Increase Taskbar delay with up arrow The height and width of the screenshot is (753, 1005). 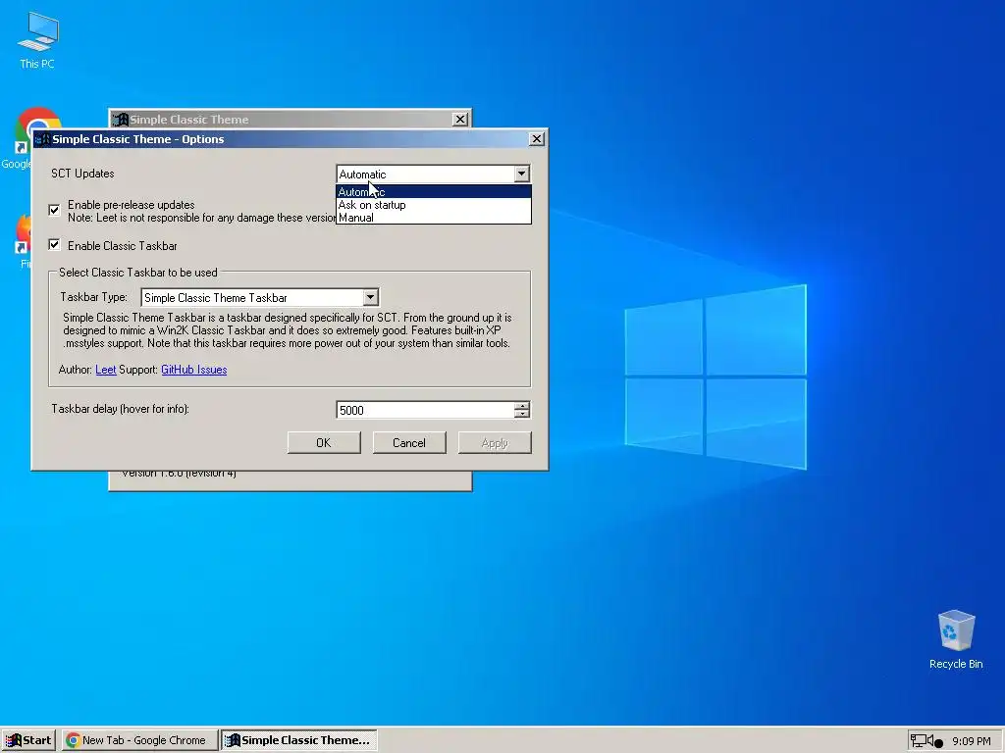[x=522, y=406]
